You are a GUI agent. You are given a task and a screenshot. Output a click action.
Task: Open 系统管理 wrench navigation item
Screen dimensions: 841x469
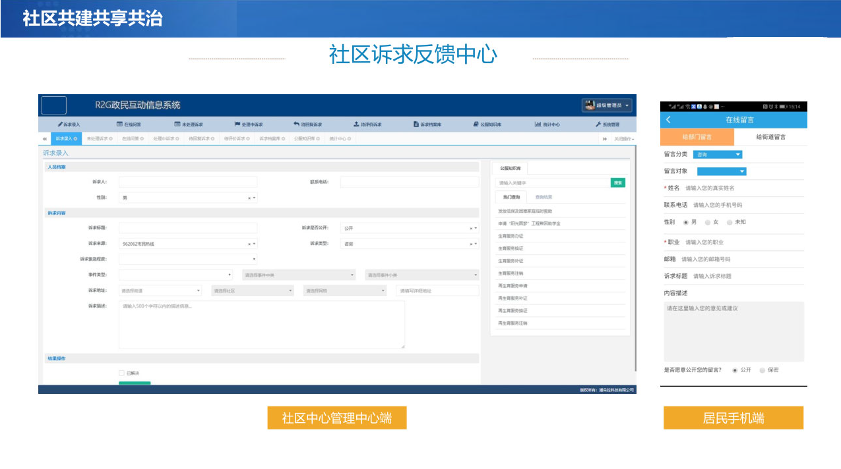[607, 124]
